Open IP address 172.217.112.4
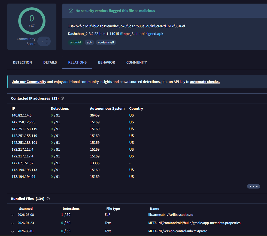 tap(22, 150)
